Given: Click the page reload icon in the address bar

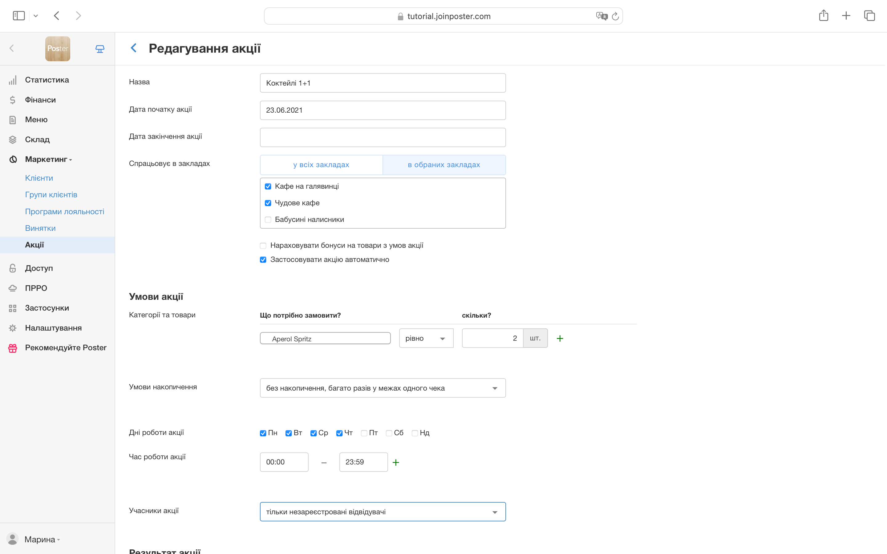Looking at the screenshot, I should (615, 17).
